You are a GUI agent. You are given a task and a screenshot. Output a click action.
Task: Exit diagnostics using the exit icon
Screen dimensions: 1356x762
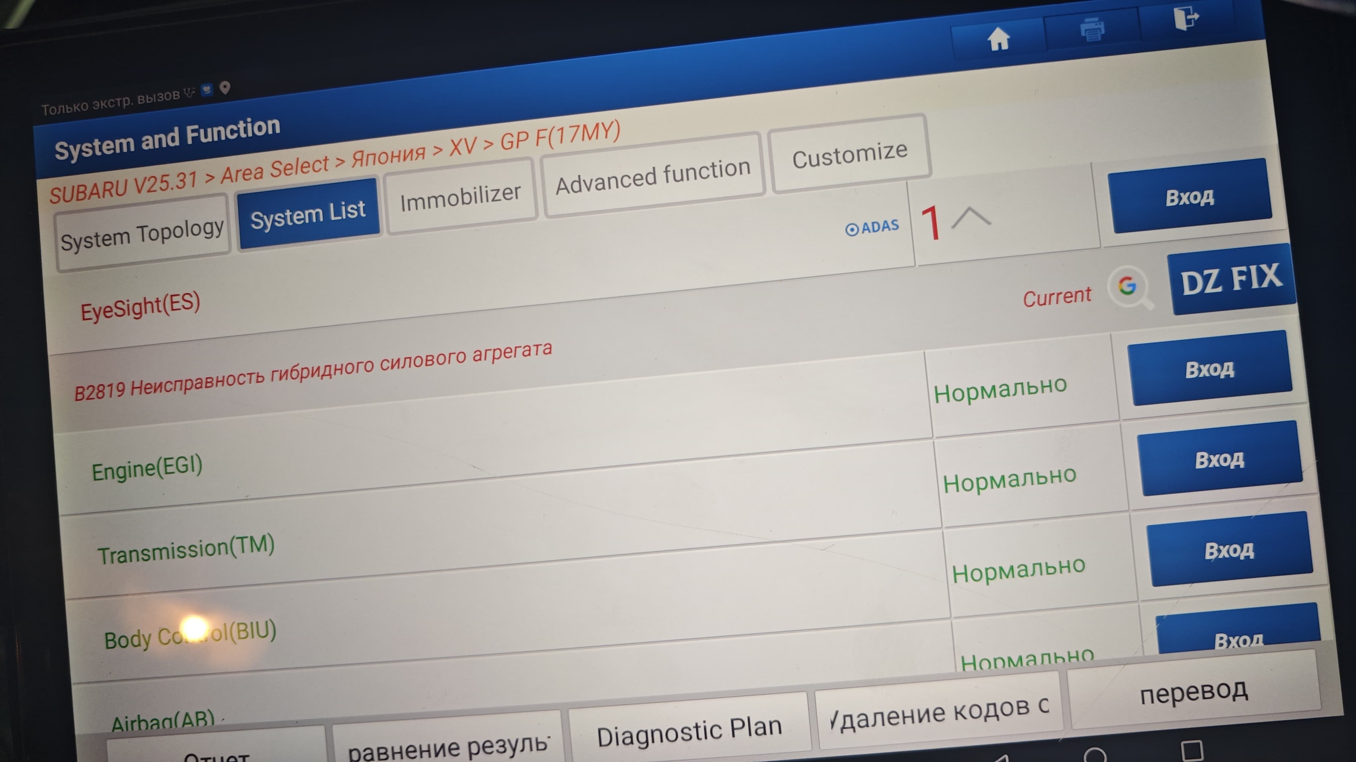point(1186,19)
